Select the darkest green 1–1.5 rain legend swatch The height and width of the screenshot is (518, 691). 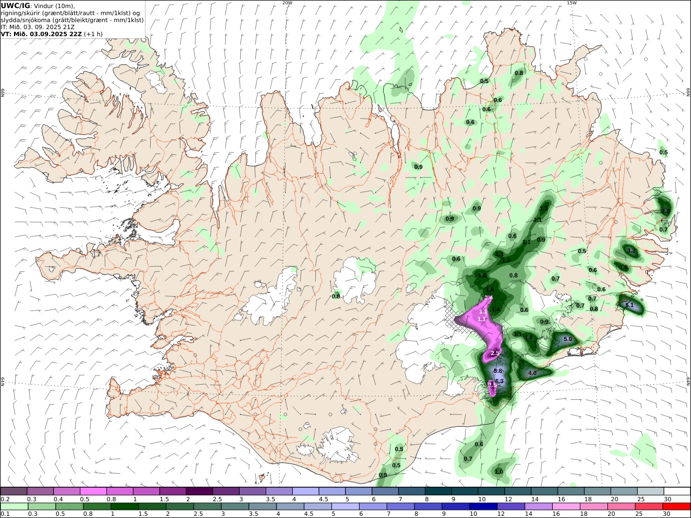click(x=124, y=507)
